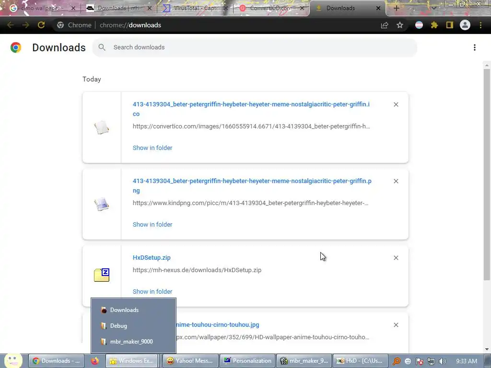This screenshot has width=491, height=368.
Task: Open the Start button smiley
Action: [x=13, y=361]
